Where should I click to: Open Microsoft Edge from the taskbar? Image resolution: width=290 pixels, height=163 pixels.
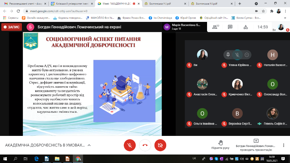pyautogui.click(x=37, y=159)
